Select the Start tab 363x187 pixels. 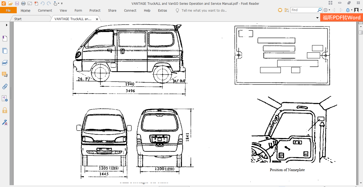coord(18,19)
